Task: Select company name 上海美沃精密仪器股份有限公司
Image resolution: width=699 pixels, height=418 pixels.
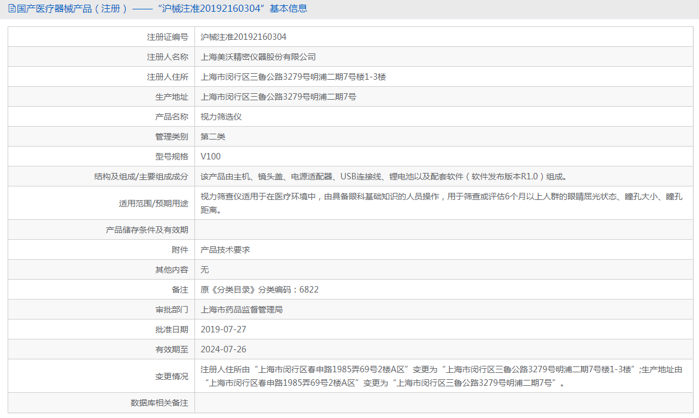Action: click(x=258, y=57)
